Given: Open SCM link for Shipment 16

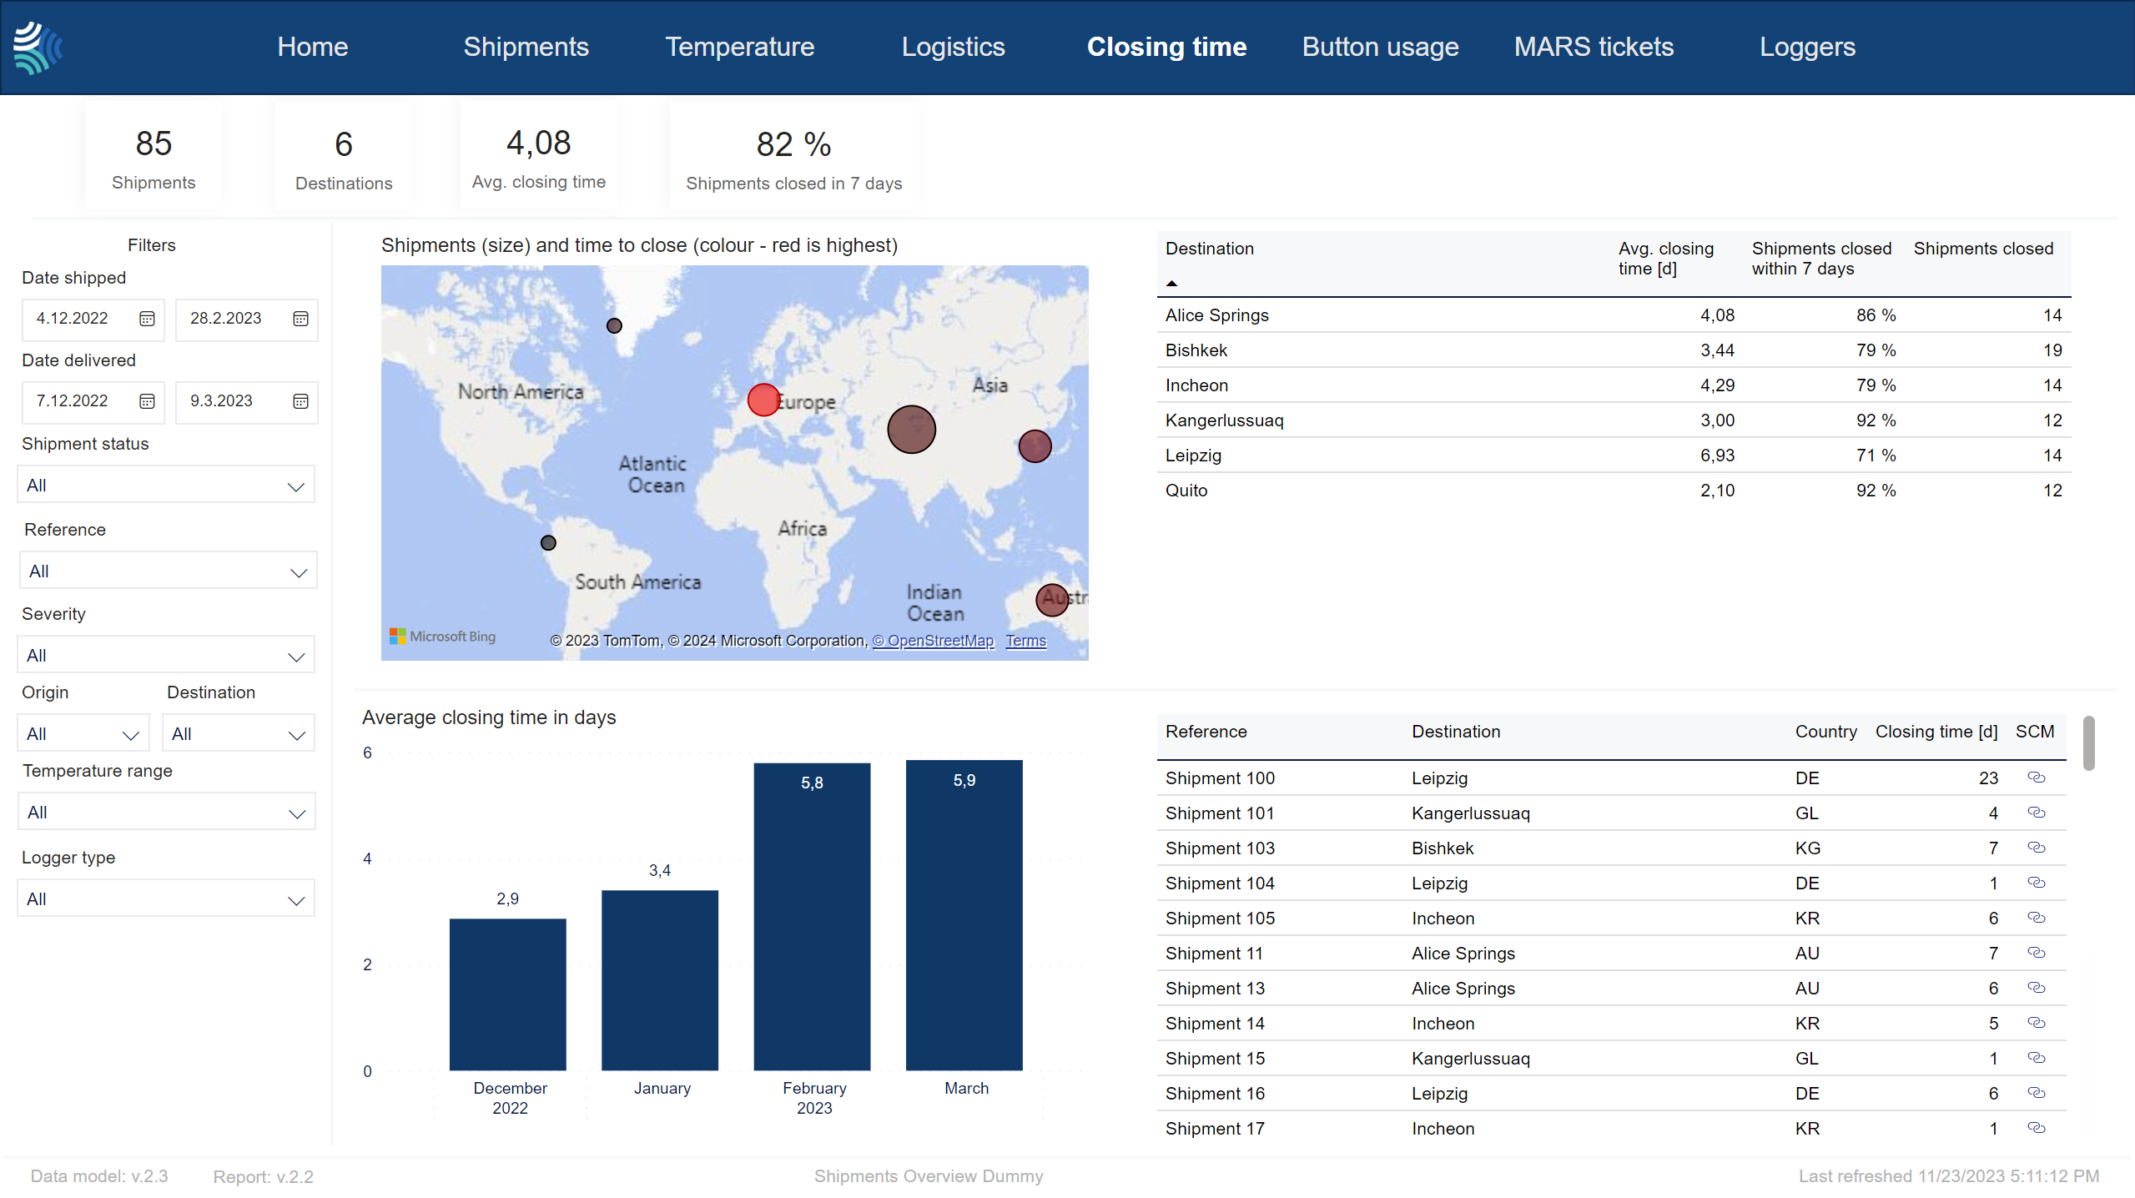Looking at the screenshot, I should click(x=2036, y=1093).
